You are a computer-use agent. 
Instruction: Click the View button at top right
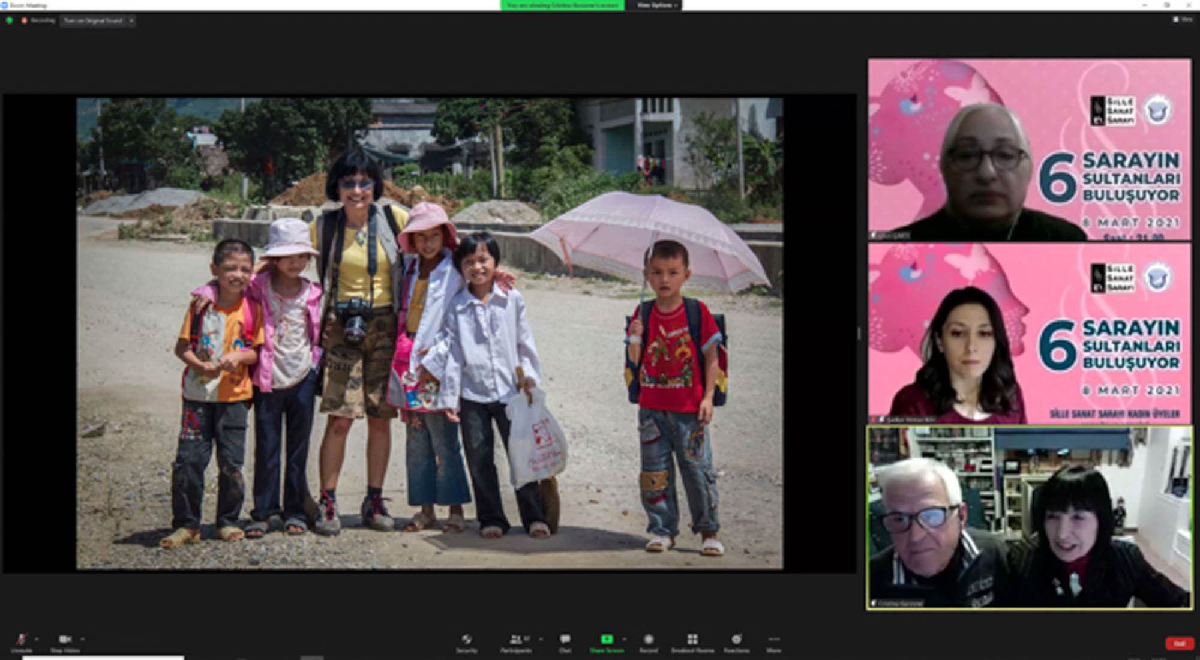click(1183, 20)
